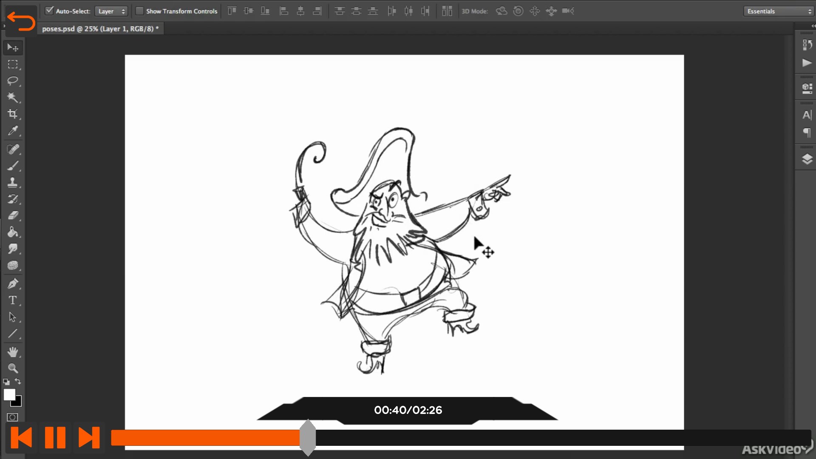Enable Show Transform Controls checkbox
Image resolution: width=816 pixels, height=459 pixels.
139,11
